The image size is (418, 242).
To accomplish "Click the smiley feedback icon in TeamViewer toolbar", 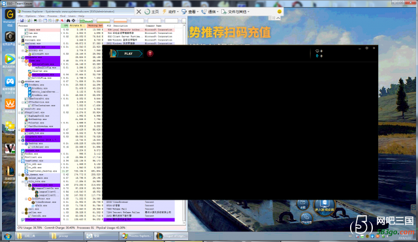I will [280, 12].
